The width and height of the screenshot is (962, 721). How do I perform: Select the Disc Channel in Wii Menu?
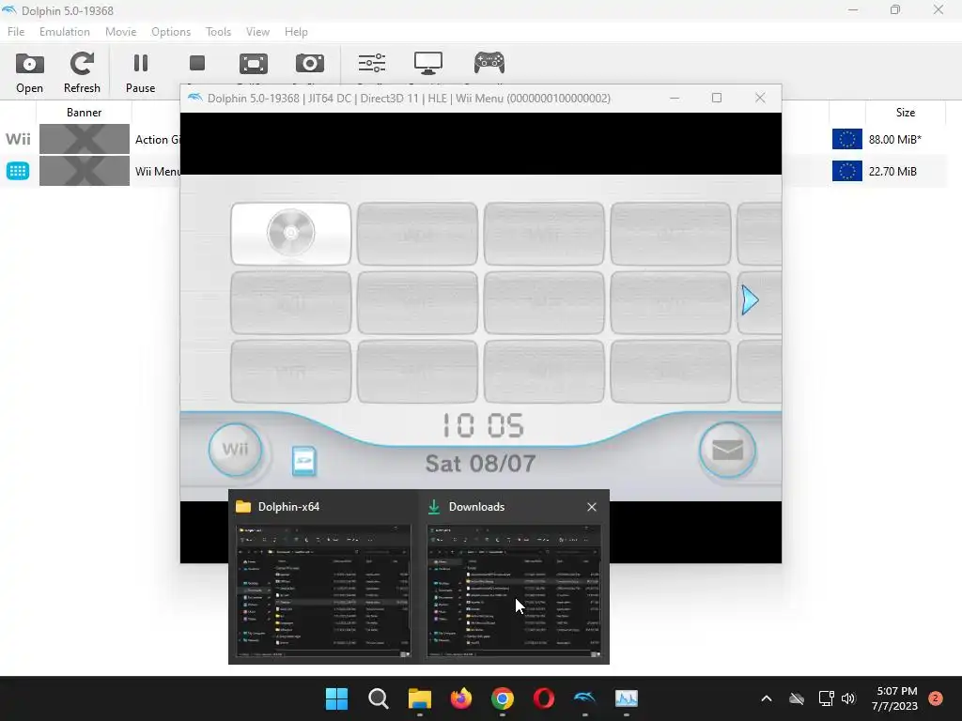(x=291, y=234)
